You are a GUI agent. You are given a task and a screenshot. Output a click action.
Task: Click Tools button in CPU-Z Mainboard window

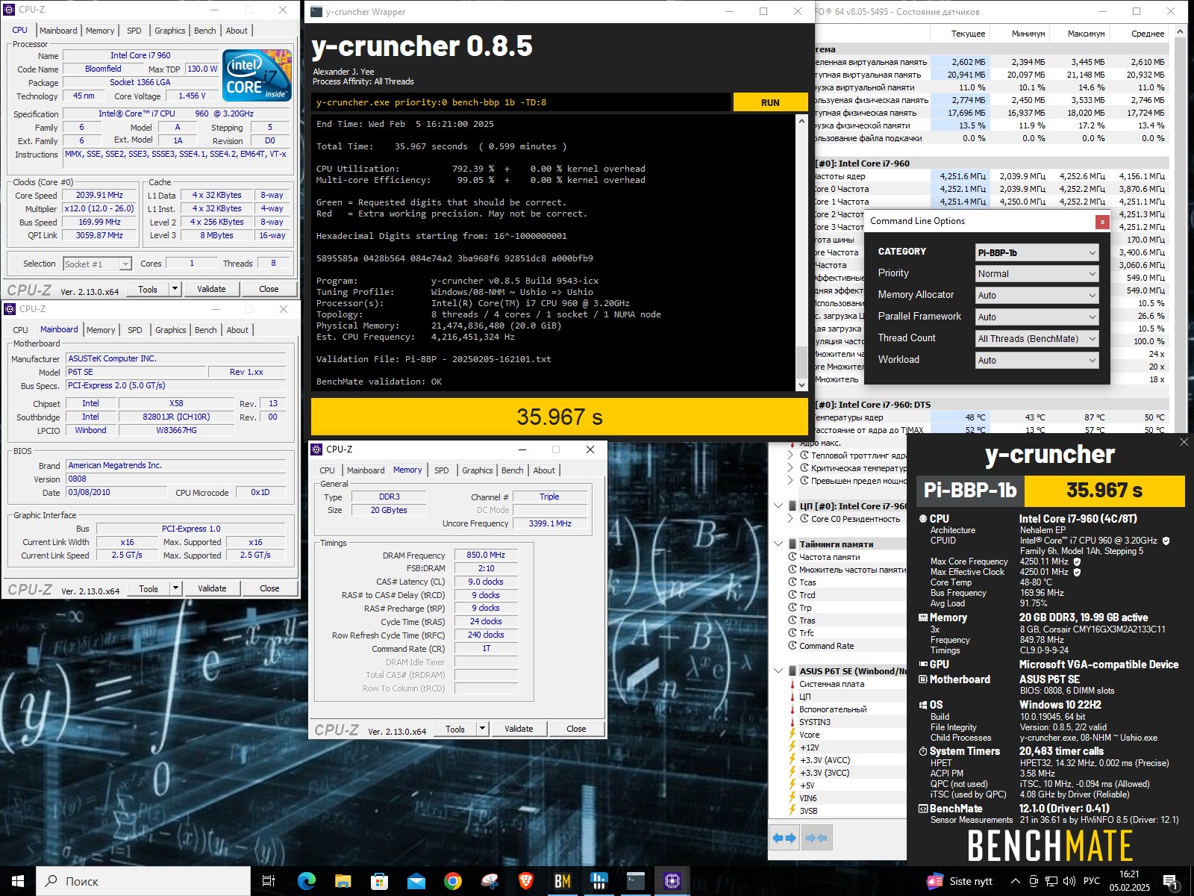[x=149, y=588]
